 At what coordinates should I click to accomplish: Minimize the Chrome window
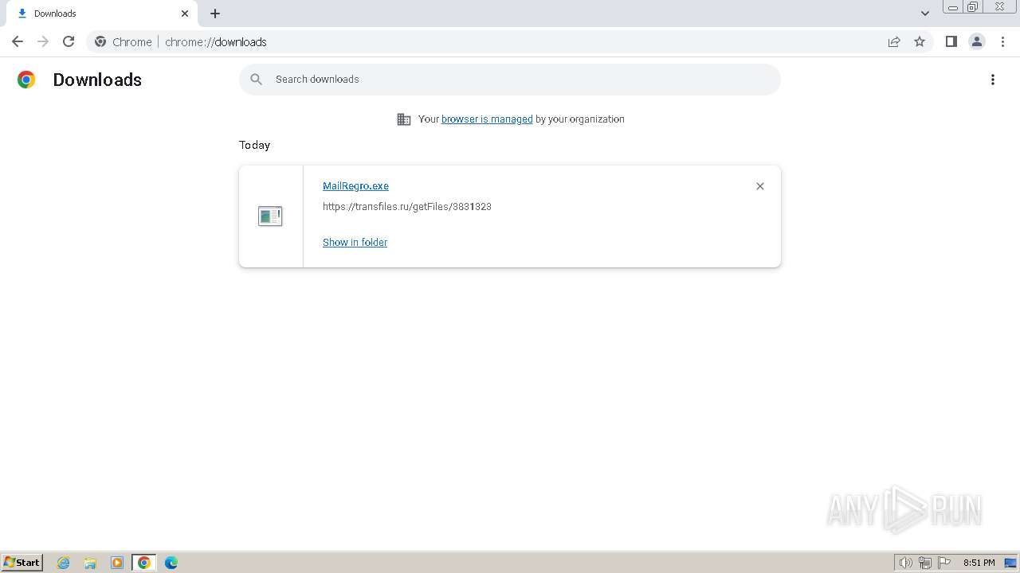point(953,7)
